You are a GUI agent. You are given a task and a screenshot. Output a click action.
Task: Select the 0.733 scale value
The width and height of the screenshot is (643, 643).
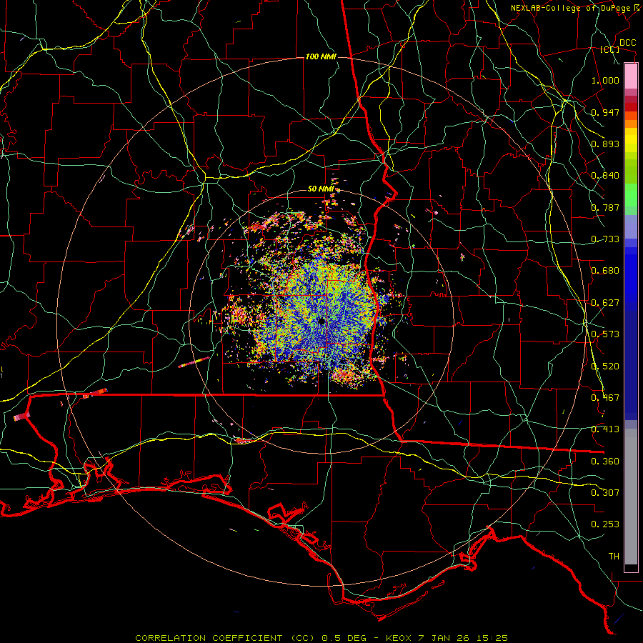(605, 239)
